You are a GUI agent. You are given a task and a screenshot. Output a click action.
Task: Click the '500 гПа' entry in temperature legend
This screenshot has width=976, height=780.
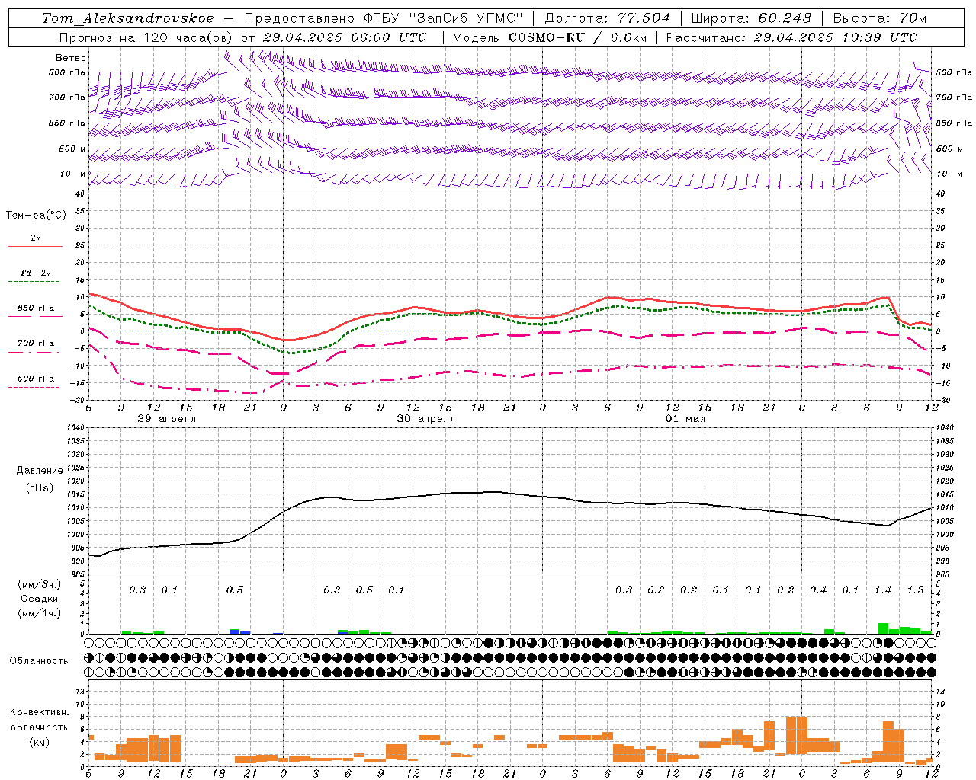pos(36,379)
